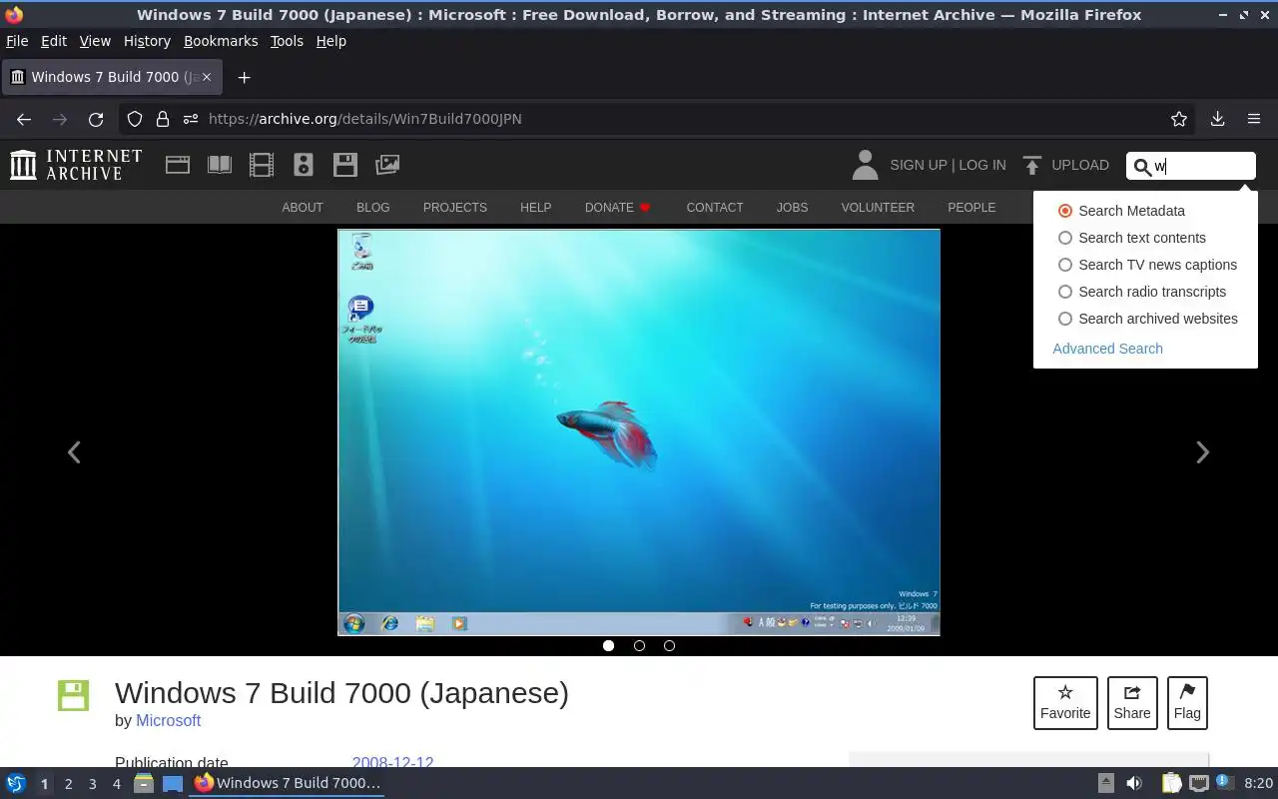Open the HELP nav link
Viewport: 1278px width, 799px height.
[535, 208]
